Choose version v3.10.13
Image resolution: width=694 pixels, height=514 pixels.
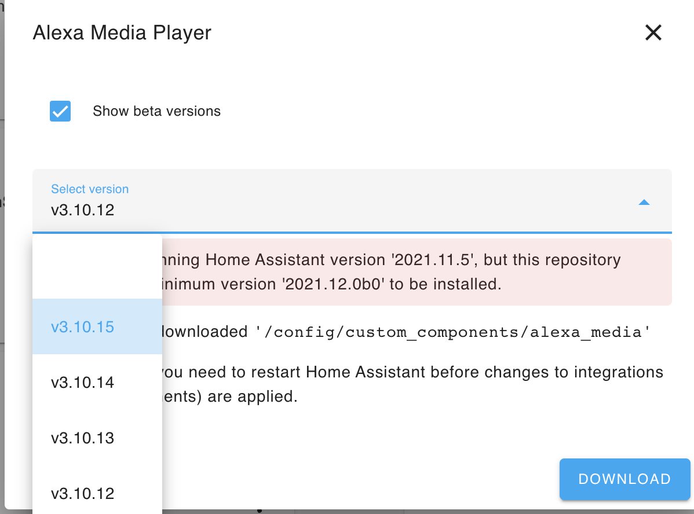[x=83, y=438]
